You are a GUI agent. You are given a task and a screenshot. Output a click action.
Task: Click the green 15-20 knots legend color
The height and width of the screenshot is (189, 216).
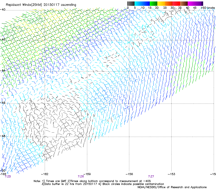point(154,3)
